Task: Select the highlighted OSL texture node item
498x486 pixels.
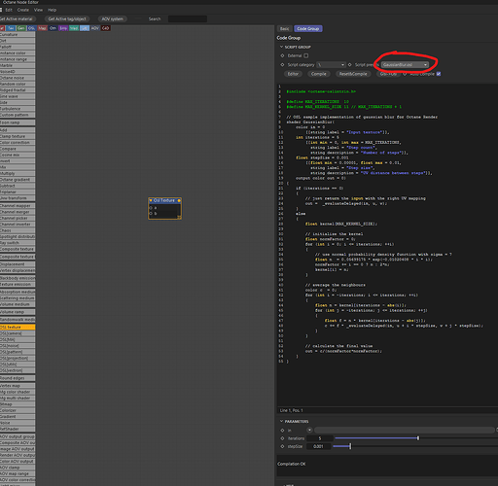Action: click(x=18, y=328)
